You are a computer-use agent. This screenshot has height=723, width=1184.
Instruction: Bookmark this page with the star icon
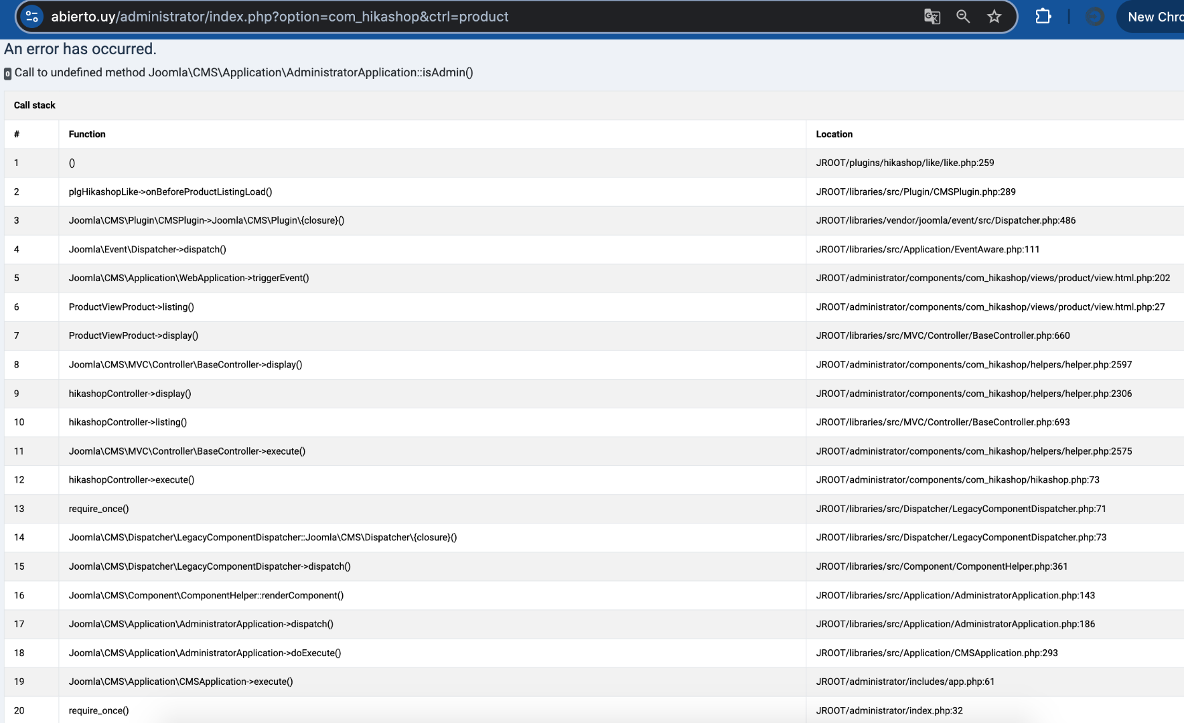tap(994, 17)
